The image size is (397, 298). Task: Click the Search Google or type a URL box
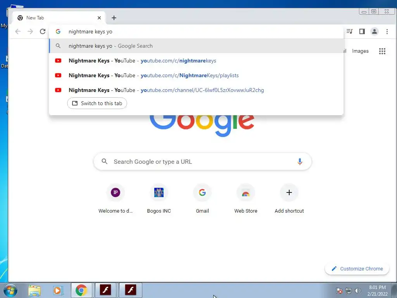202,161
